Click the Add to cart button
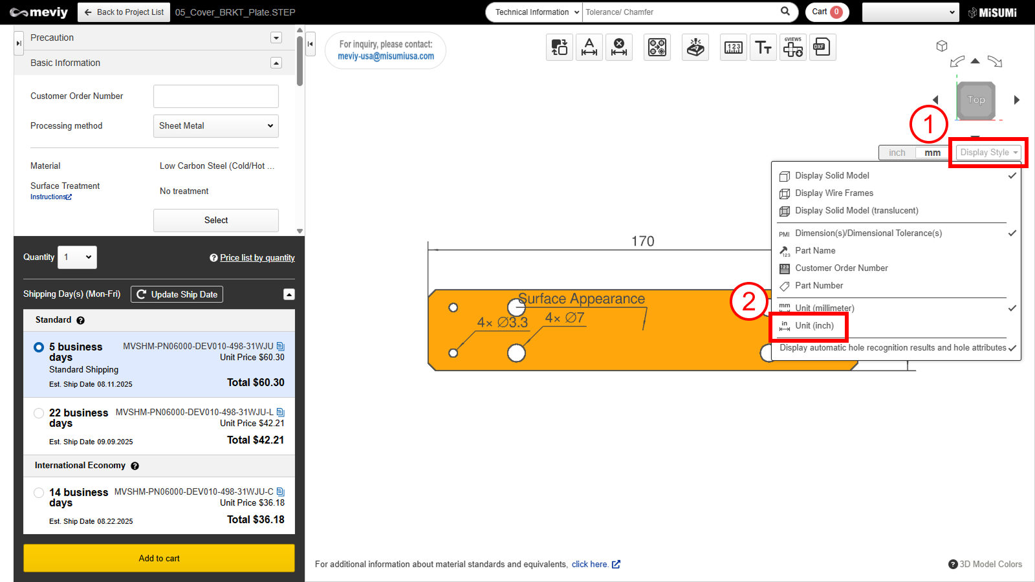 (159, 558)
